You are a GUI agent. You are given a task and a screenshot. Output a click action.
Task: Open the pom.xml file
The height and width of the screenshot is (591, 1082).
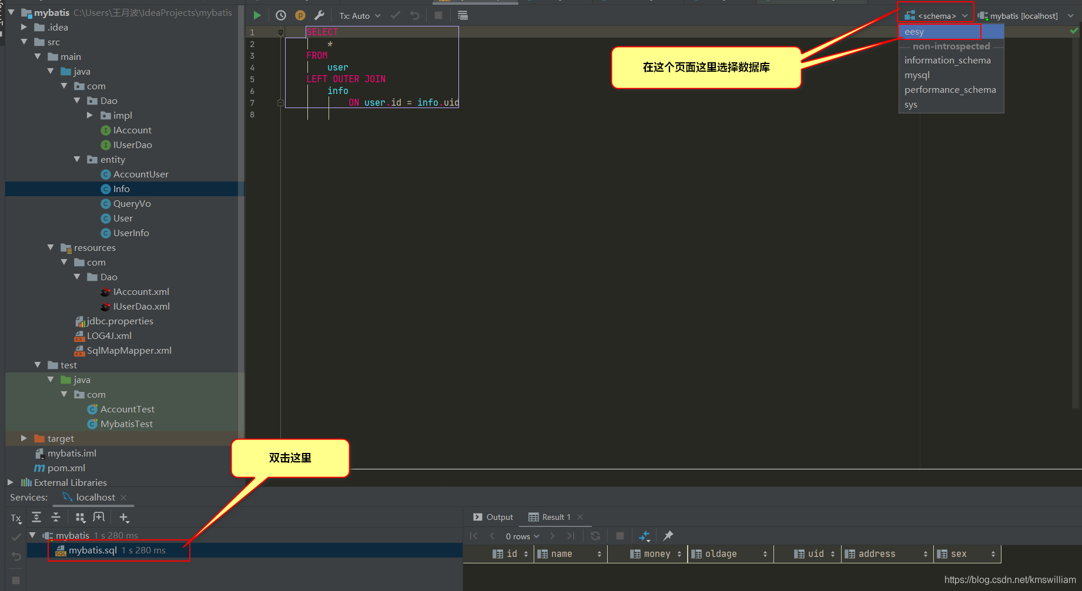click(60, 468)
